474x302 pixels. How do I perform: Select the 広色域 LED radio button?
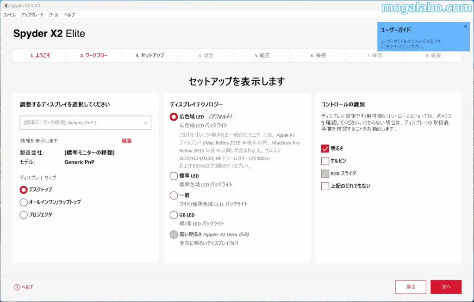pos(174,117)
